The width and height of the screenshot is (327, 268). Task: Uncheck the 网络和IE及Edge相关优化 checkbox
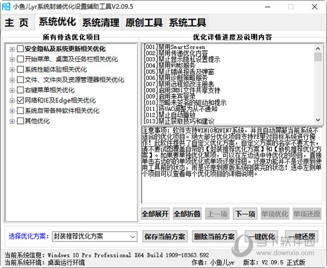coord(20,101)
